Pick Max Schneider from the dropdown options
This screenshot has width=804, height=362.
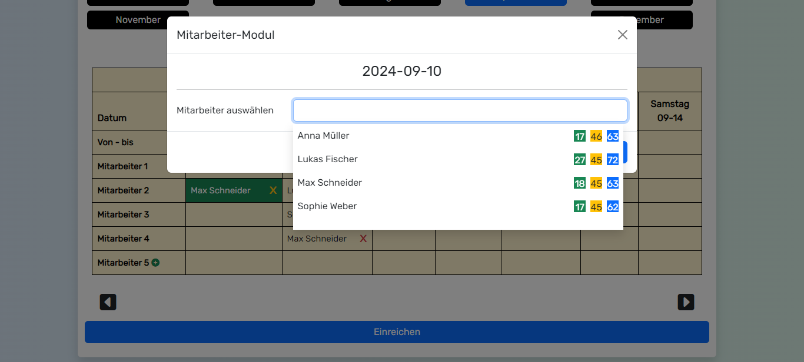[x=330, y=183]
